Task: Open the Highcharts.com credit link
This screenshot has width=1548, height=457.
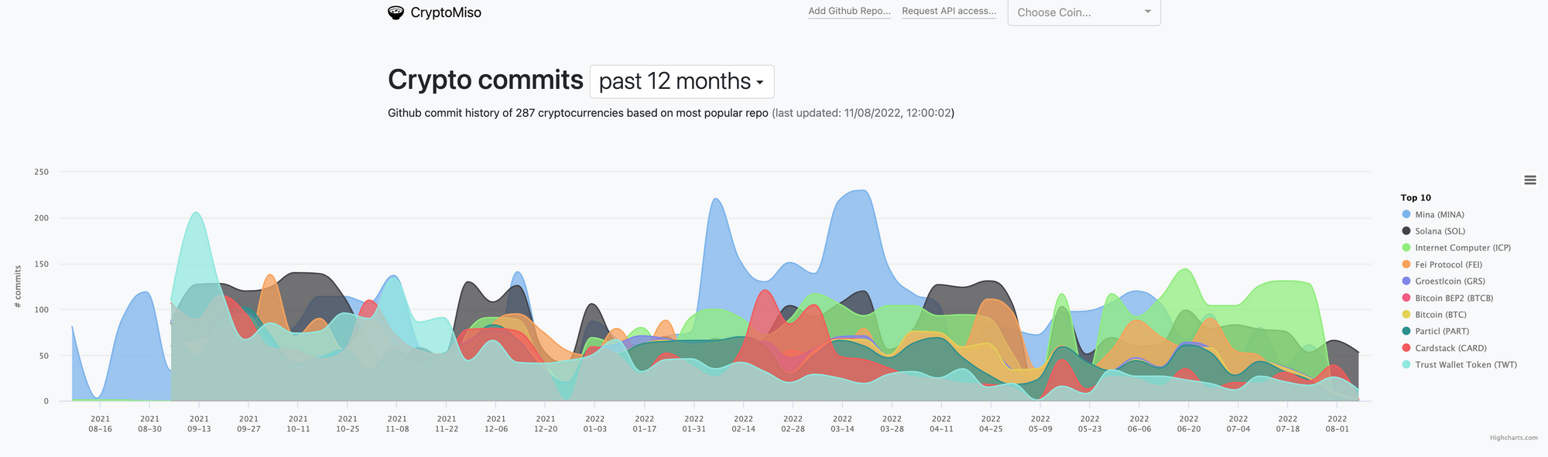Action: coord(1514,438)
